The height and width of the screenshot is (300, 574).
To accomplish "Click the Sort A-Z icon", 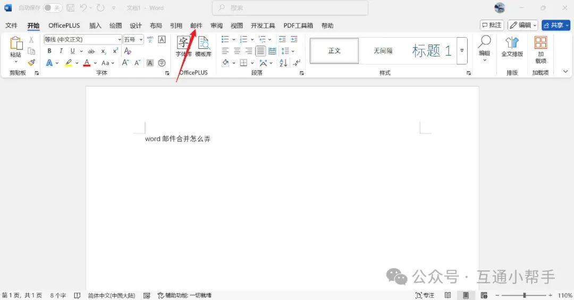I will (283, 63).
